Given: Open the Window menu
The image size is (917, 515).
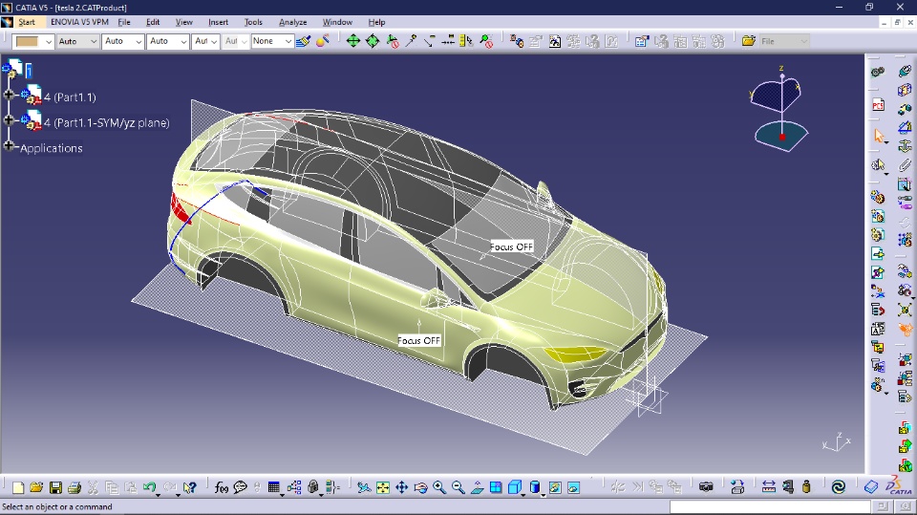Looking at the screenshot, I should [x=337, y=22].
